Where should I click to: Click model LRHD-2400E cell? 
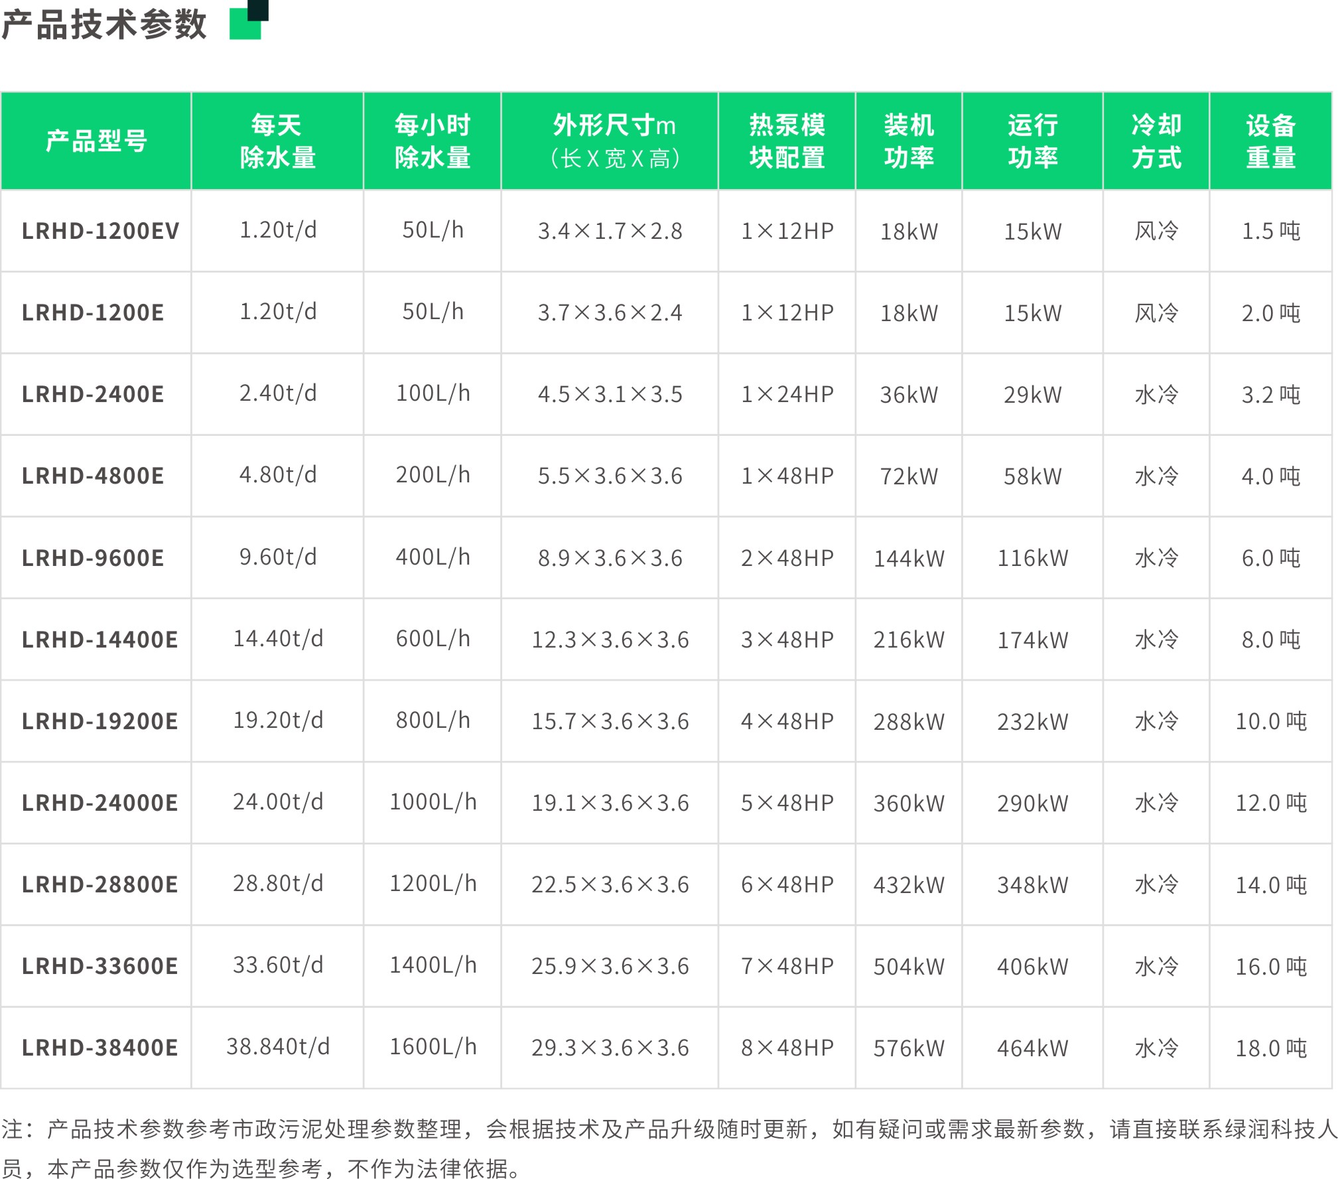(x=93, y=394)
